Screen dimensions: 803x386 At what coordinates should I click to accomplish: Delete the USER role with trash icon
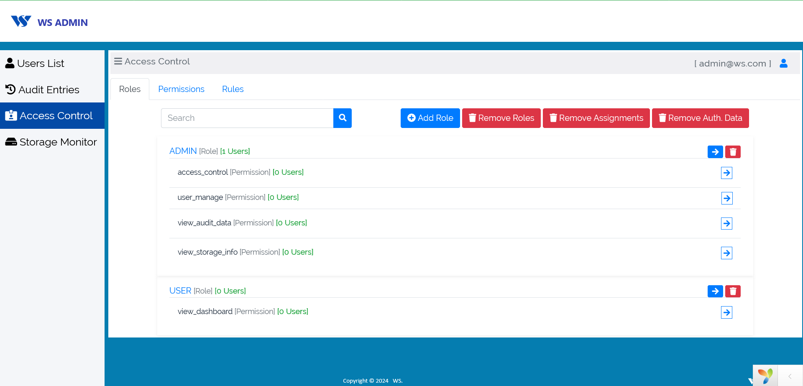732,291
